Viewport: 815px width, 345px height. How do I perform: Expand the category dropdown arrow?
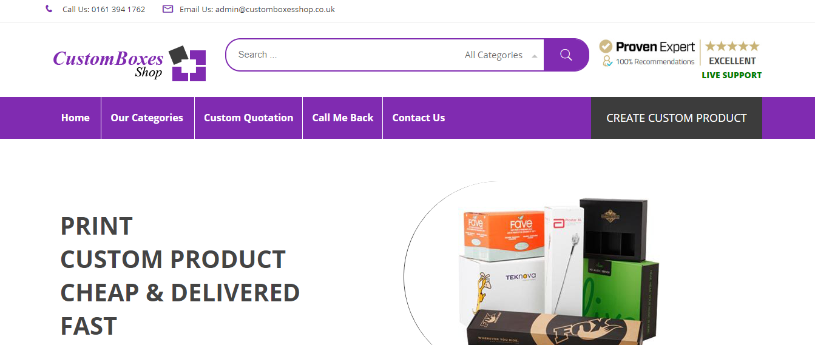534,56
